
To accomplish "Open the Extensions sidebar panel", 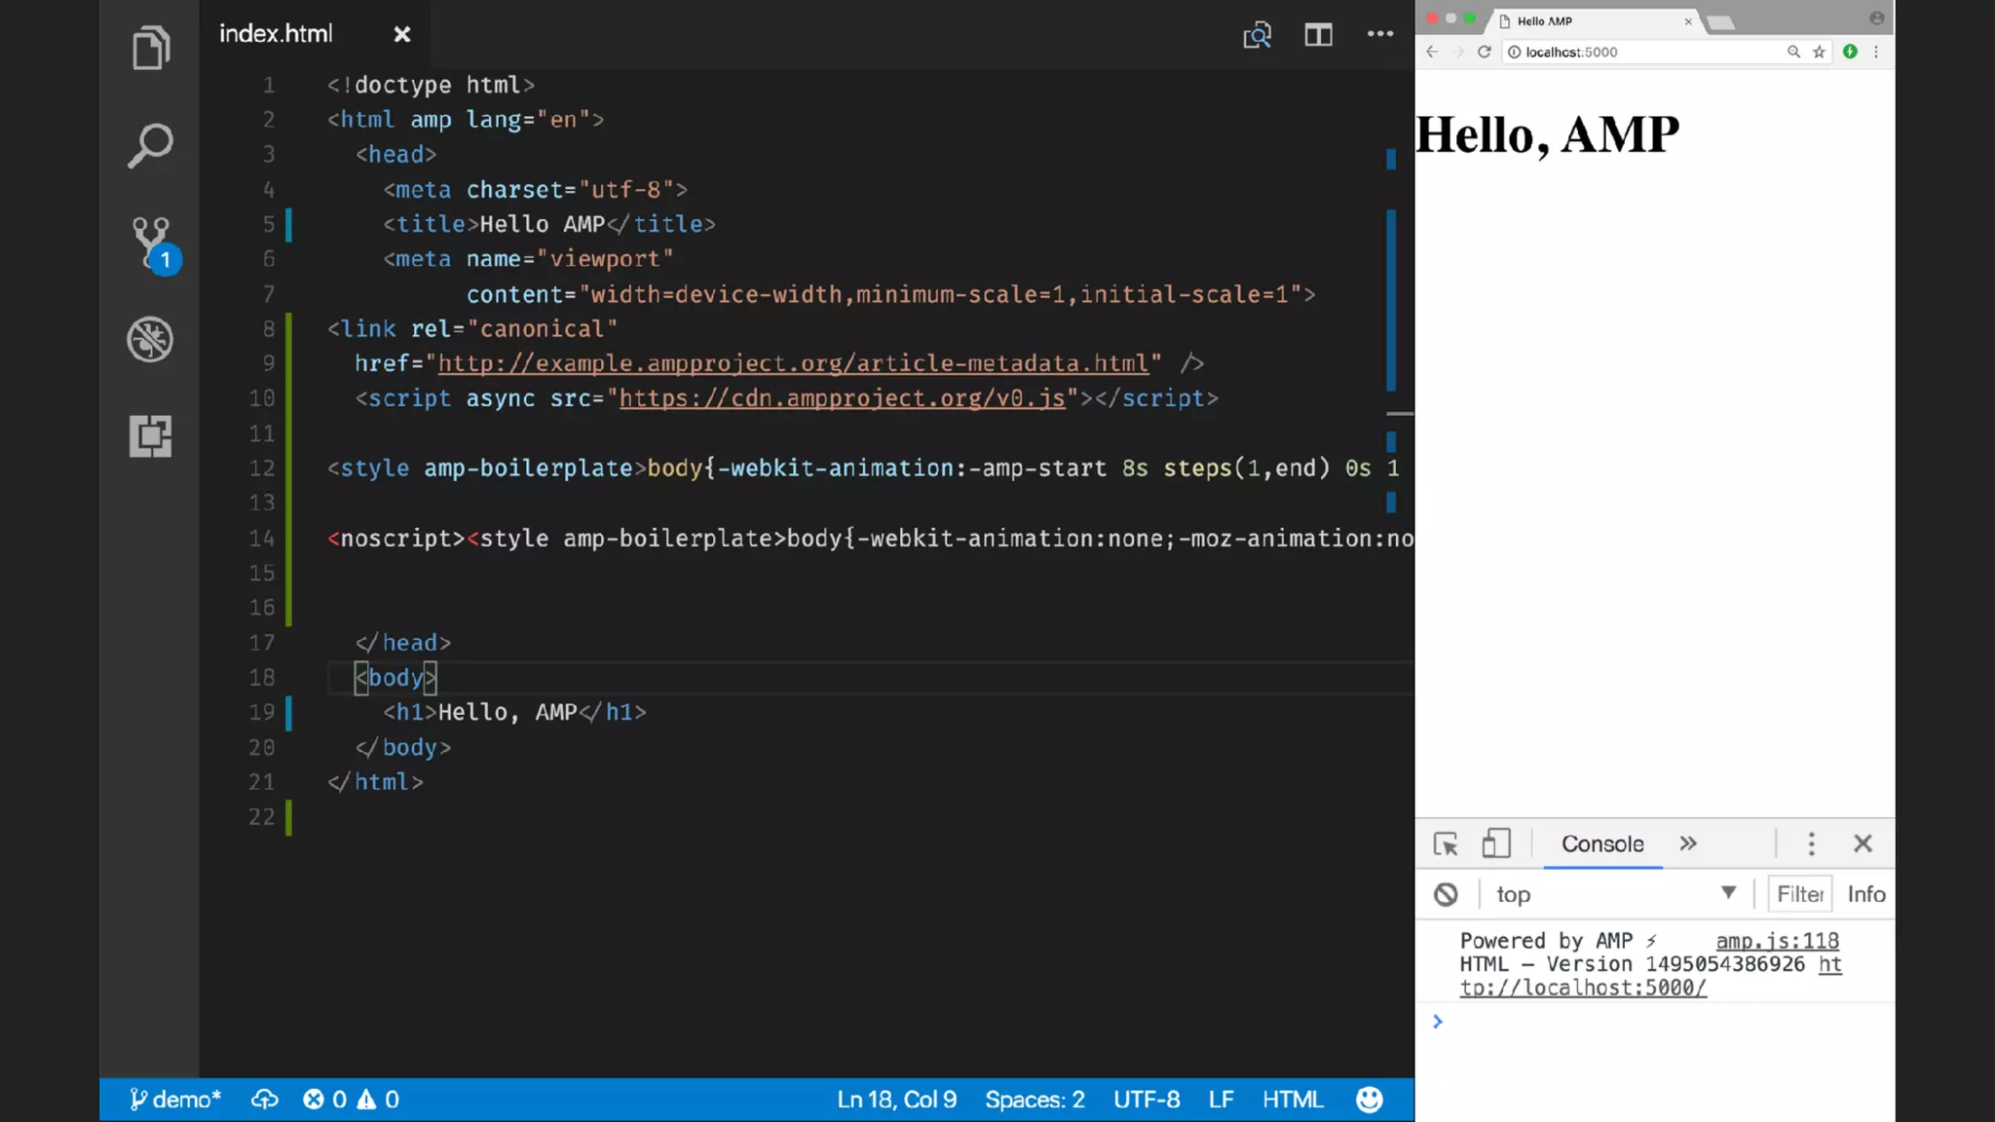I will 150,435.
